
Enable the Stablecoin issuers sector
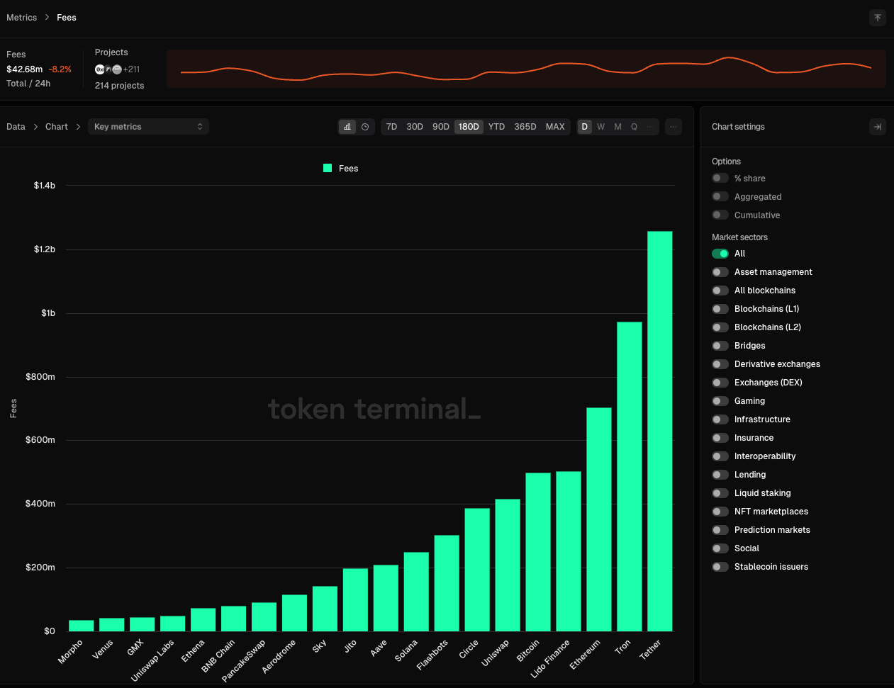point(720,567)
